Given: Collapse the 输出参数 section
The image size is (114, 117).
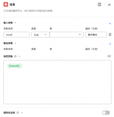Looking at the screenshot, I should point(15,43).
